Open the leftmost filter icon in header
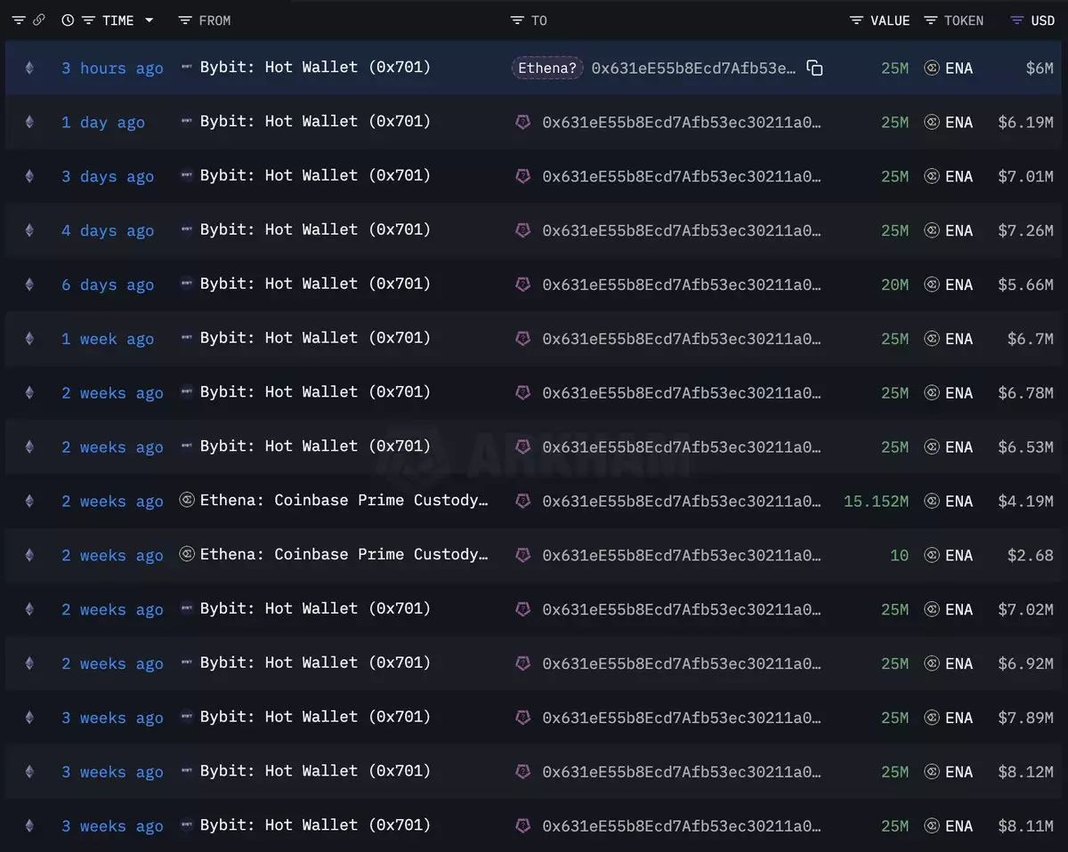1068x852 pixels. tap(19, 20)
